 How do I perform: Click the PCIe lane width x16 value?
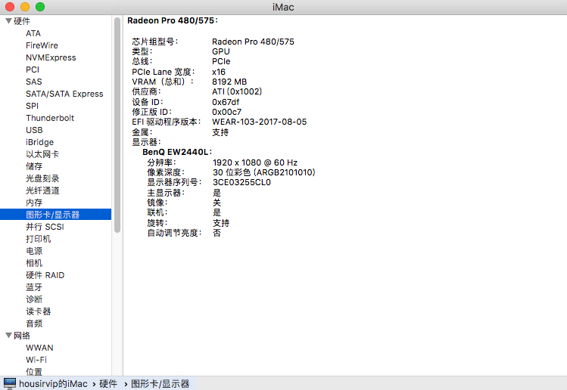click(x=219, y=72)
